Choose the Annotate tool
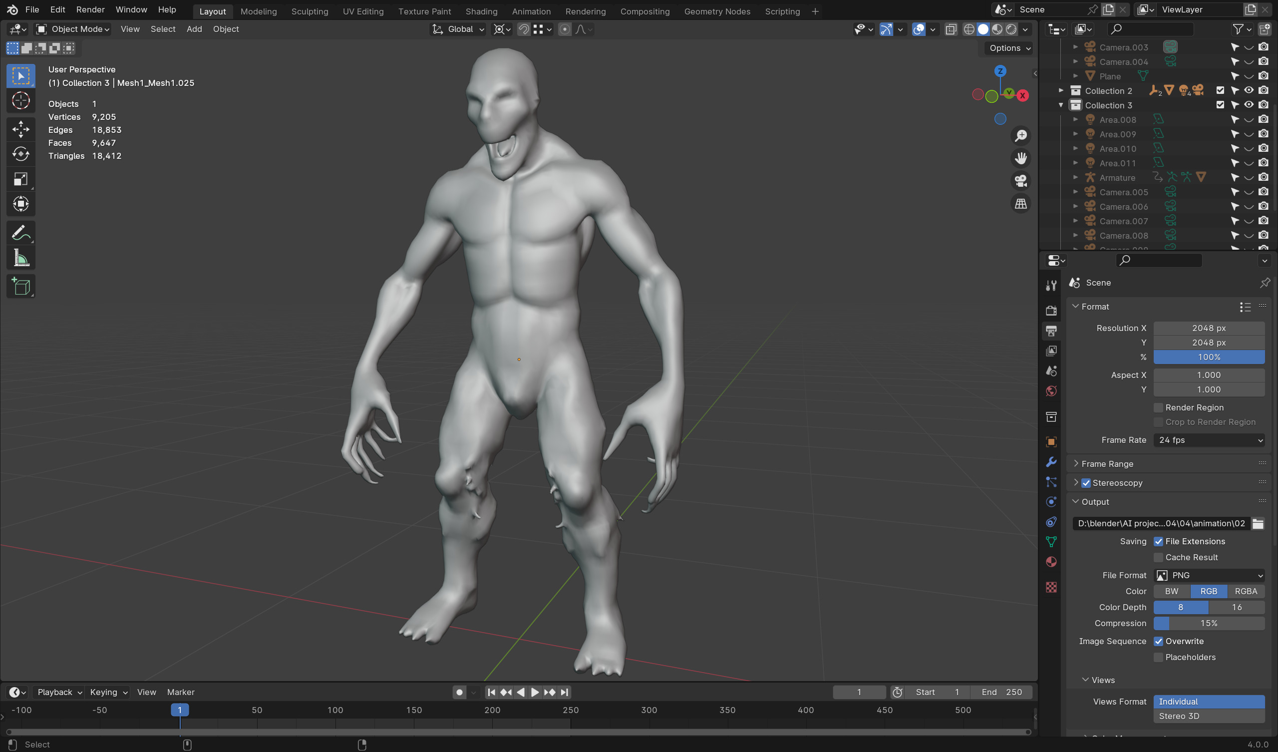Viewport: 1278px width, 752px height. point(21,233)
